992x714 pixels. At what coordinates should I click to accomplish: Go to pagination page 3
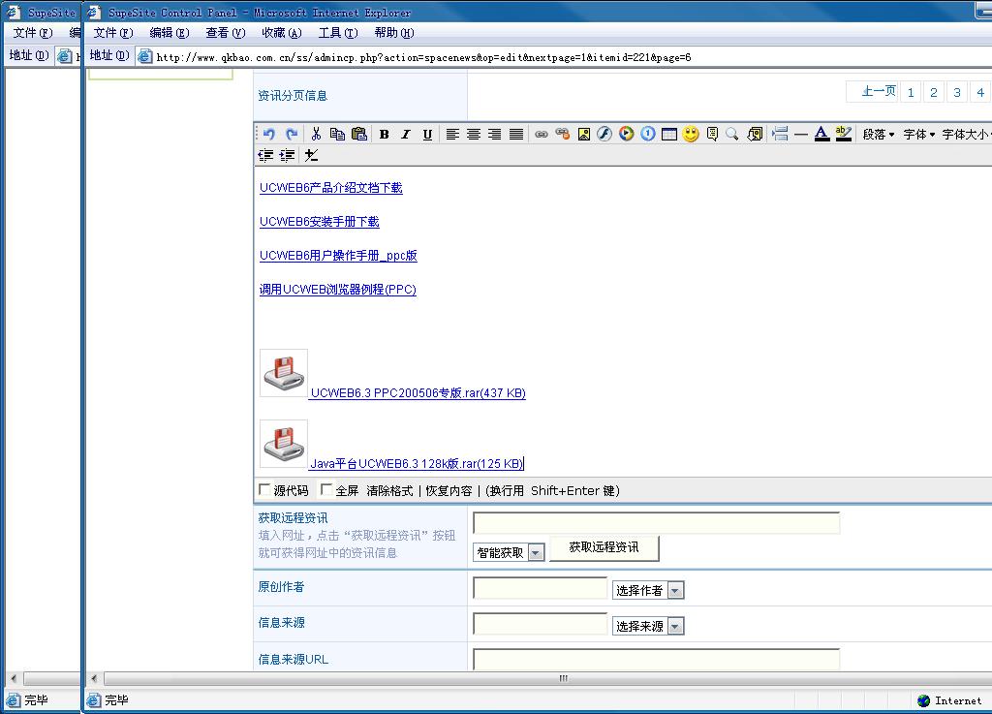point(956,92)
